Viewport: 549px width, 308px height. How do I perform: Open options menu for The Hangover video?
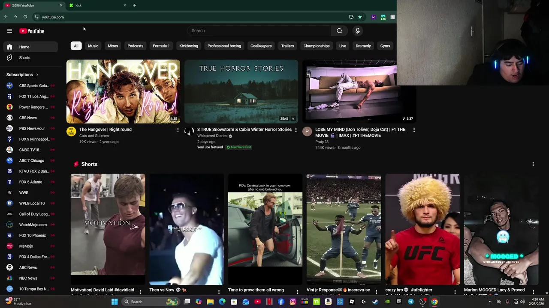coord(178,130)
